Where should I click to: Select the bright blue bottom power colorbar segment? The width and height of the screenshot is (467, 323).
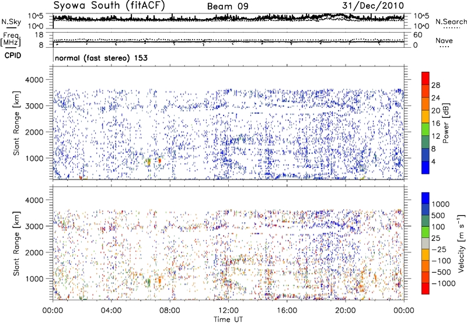click(x=426, y=167)
